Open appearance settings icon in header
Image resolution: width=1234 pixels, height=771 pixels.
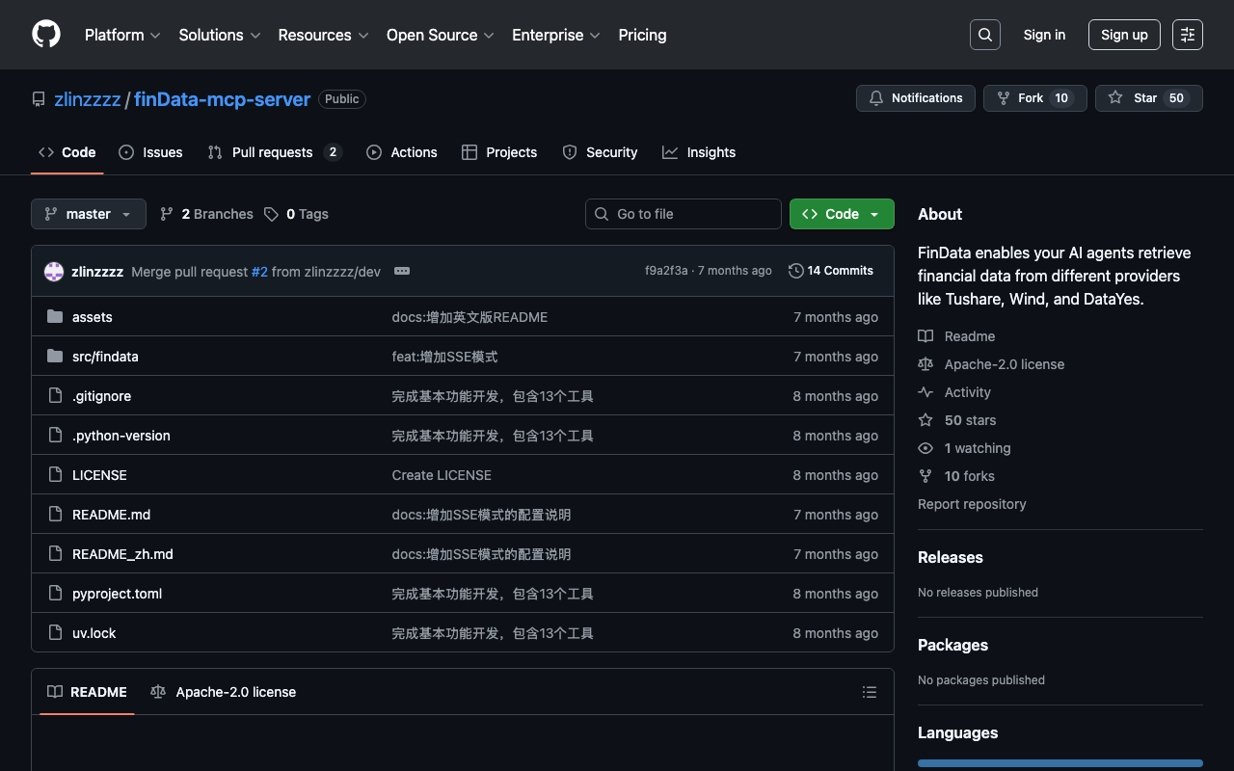tap(1188, 35)
